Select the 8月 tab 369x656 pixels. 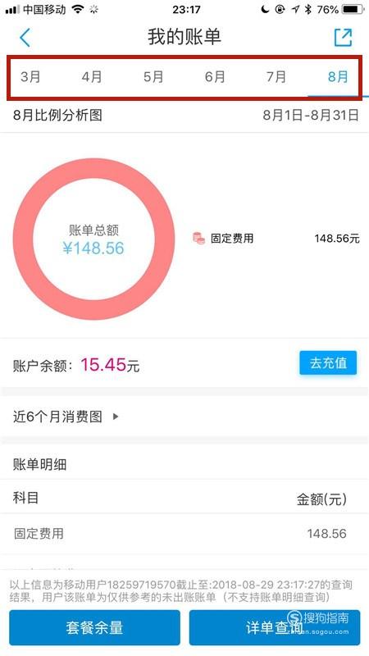tap(338, 77)
